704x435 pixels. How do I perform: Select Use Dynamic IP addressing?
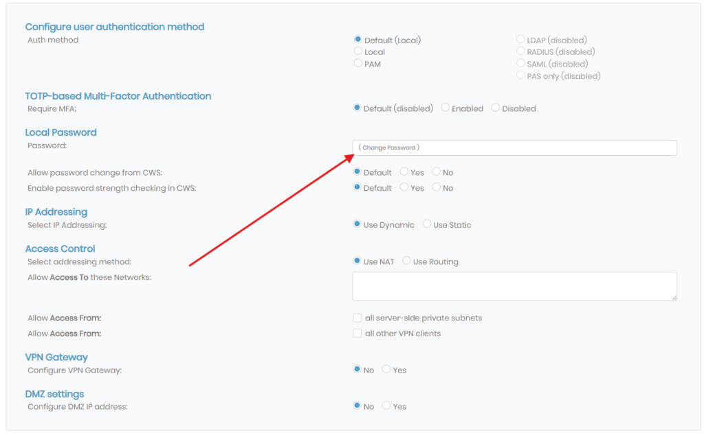click(357, 224)
